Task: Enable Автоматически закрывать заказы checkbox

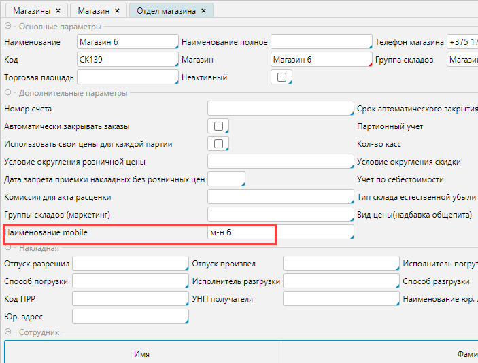Action: pyautogui.click(x=218, y=126)
